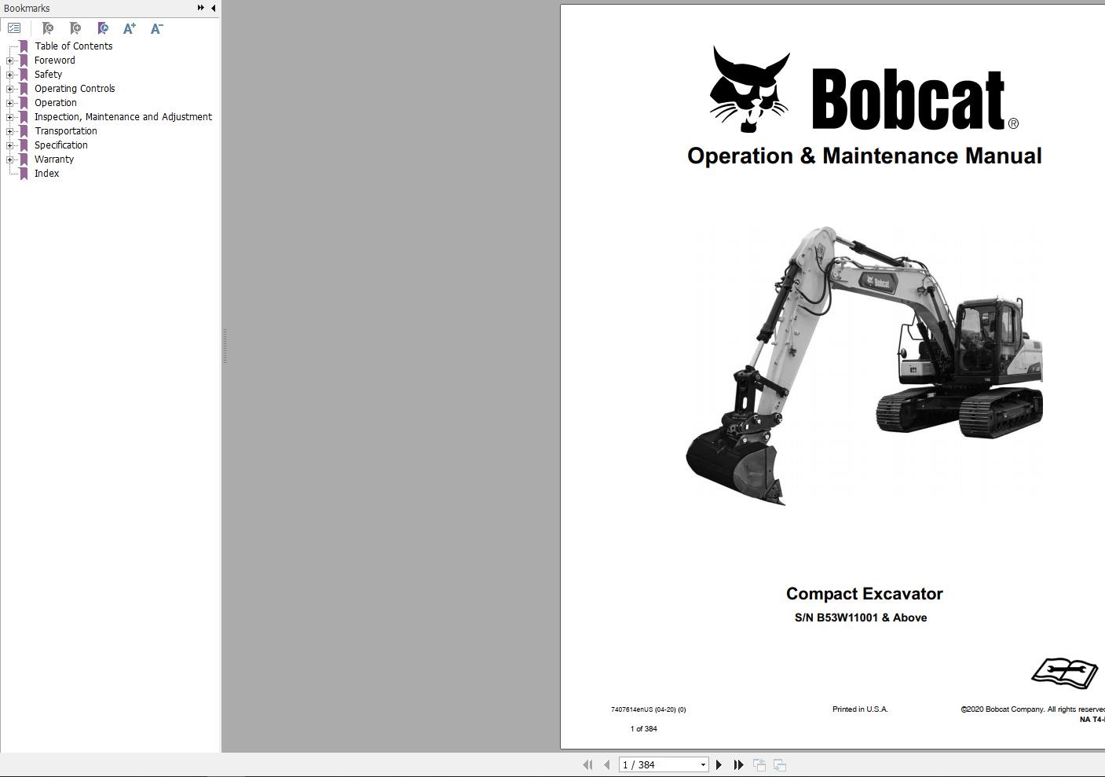The width and height of the screenshot is (1105, 777).
Task: Jump to the last page button
Action: click(738, 764)
